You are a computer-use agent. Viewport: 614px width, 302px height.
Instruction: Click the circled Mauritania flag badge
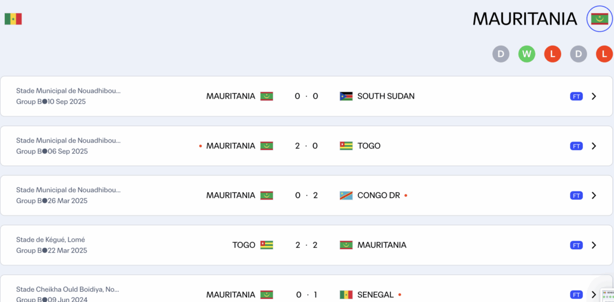599,19
